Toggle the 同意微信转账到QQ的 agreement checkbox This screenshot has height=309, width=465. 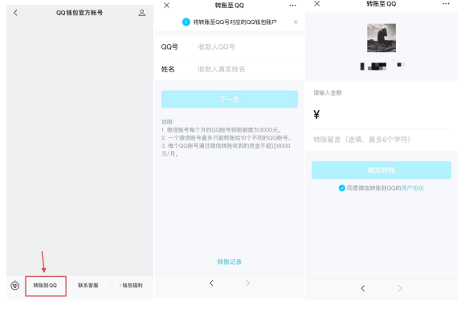[341, 188]
